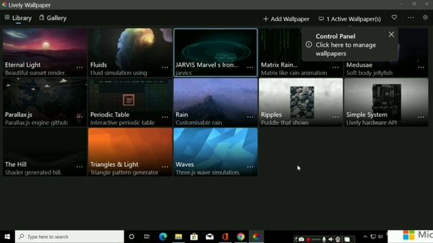Open Office app from taskbar
Image resolution: width=433 pixels, height=243 pixels.
[225, 237]
